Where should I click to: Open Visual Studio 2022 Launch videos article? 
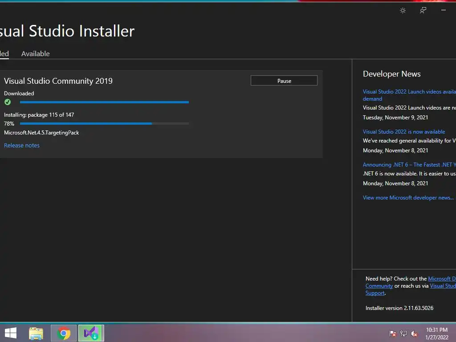click(x=409, y=95)
